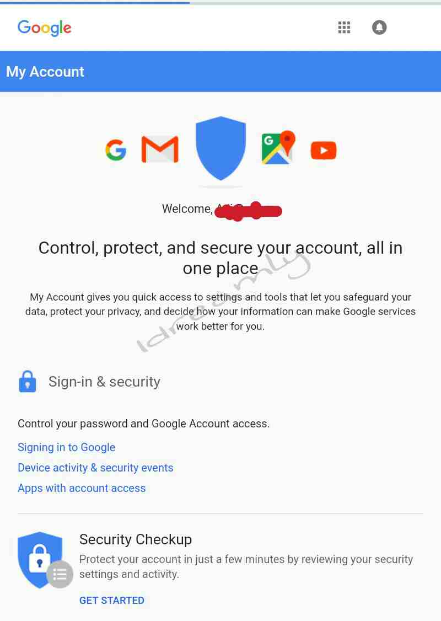Click the Gmail envelope icon
The width and height of the screenshot is (441, 621).
tap(160, 149)
